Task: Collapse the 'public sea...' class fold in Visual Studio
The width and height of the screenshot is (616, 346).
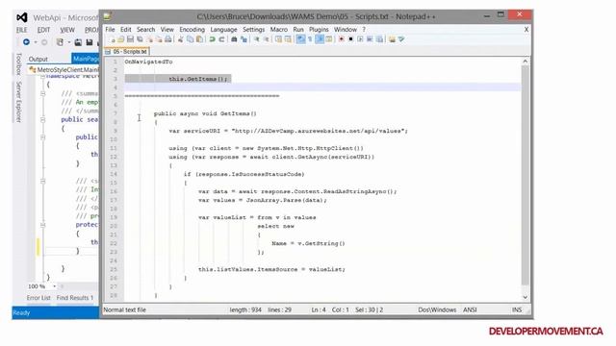Action: click(42, 119)
